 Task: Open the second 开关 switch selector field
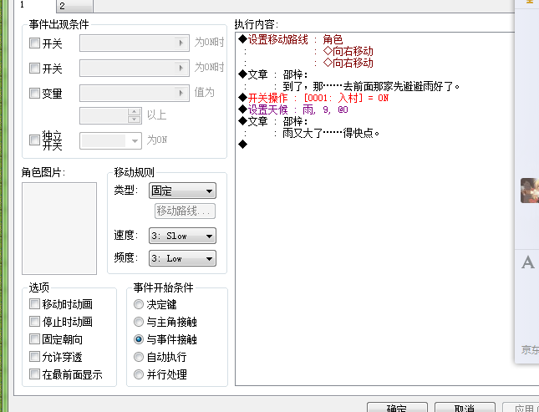point(135,68)
